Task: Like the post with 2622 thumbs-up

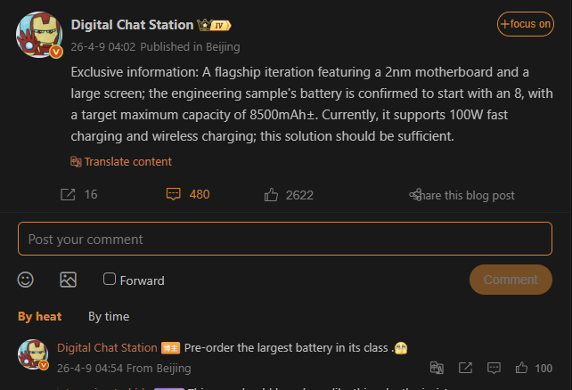Action: [x=272, y=194]
